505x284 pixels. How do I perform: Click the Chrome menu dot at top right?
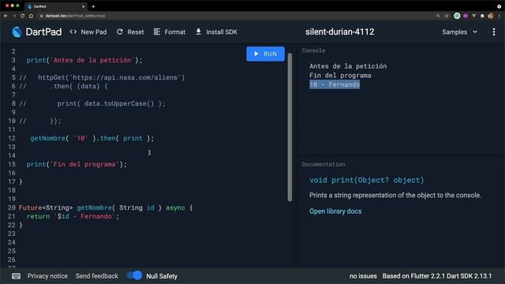point(499,6)
